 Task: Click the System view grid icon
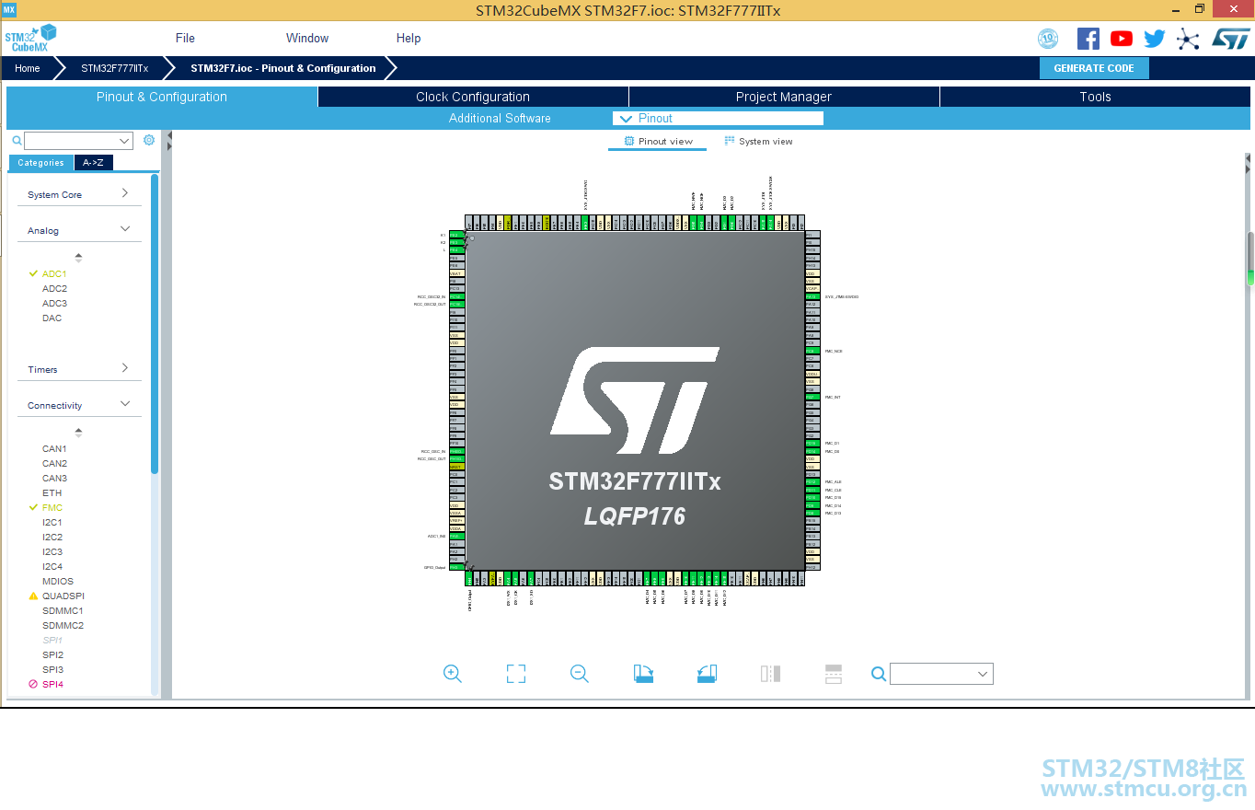click(x=730, y=142)
